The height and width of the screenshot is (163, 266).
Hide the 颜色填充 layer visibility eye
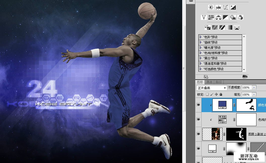tap(199, 105)
